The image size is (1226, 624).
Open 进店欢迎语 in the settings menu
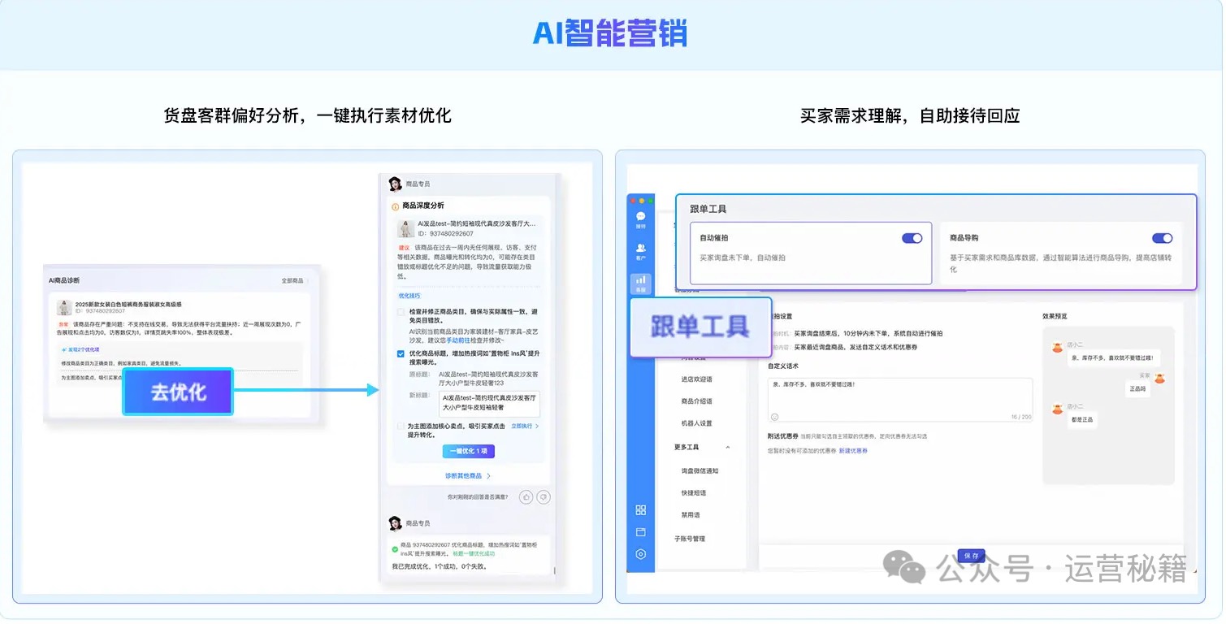coord(697,379)
